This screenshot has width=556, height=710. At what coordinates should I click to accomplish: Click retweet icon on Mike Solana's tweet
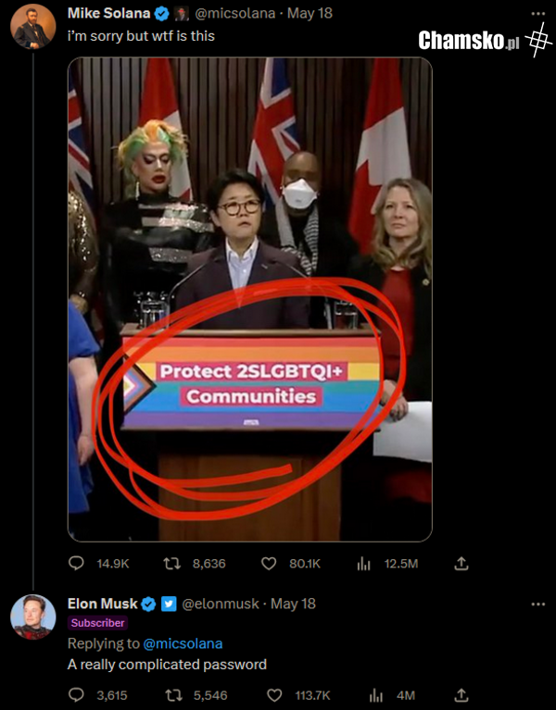point(171,563)
